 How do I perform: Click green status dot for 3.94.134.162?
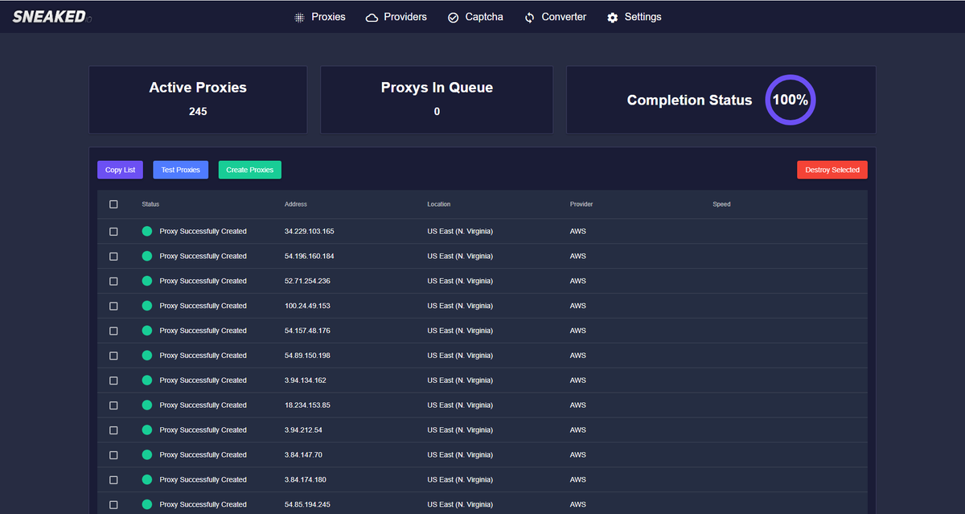147,380
